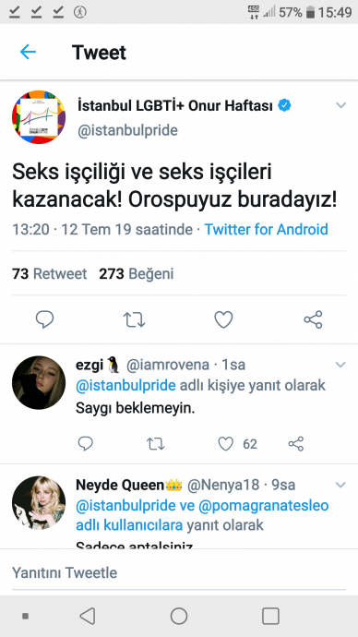
Task: Retweet the main istanbulpride tweet
Action: click(x=134, y=319)
